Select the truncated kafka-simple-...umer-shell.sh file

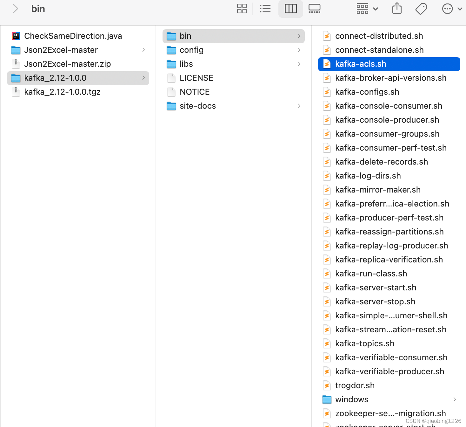[389, 315]
